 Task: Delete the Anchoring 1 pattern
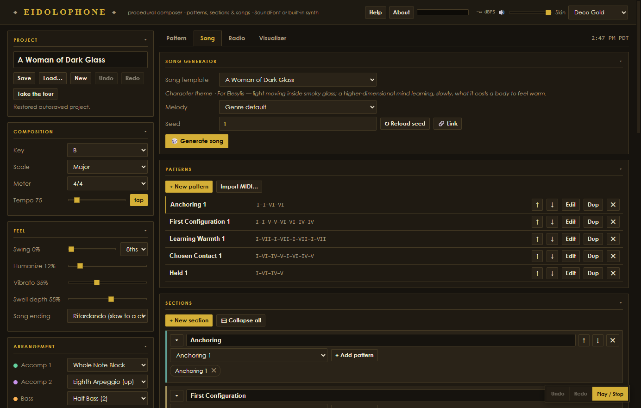[x=613, y=205]
